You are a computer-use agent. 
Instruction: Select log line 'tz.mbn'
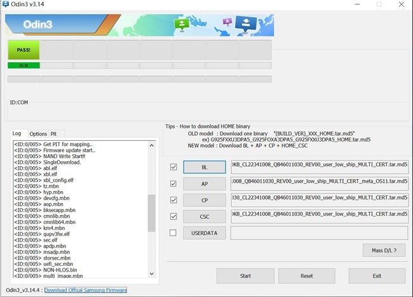(36, 186)
